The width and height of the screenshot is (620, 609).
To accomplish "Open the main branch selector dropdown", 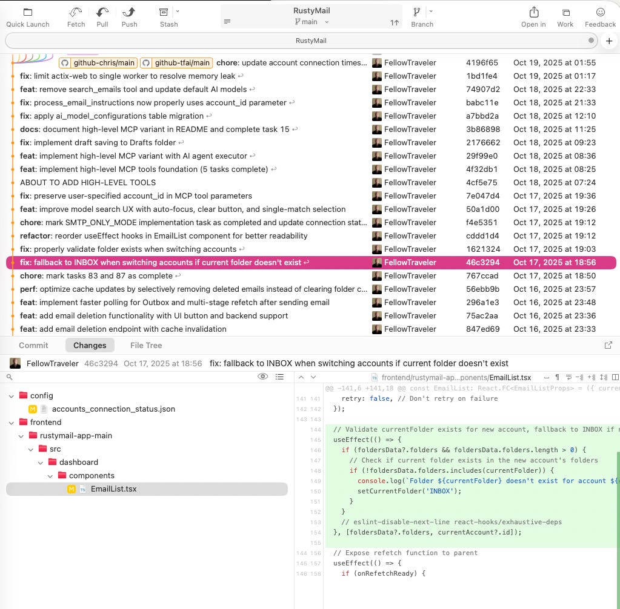I will point(312,22).
